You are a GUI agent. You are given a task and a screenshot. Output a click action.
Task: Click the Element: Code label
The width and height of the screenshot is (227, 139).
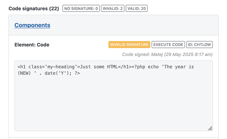tap(32, 45)
